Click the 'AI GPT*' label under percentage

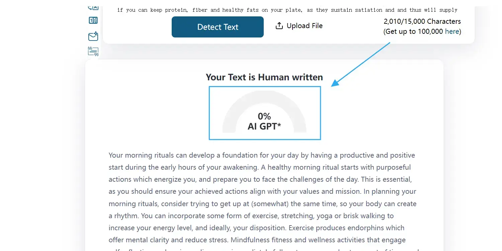[264, 127]
